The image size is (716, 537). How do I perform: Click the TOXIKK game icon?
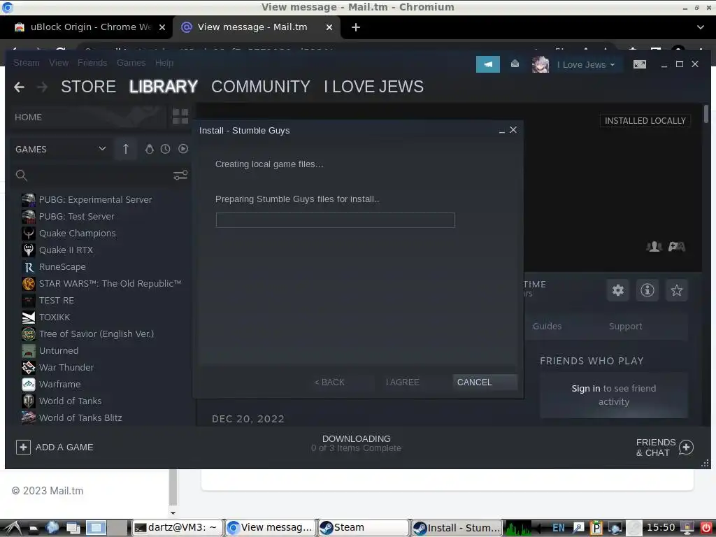[28, 317]
